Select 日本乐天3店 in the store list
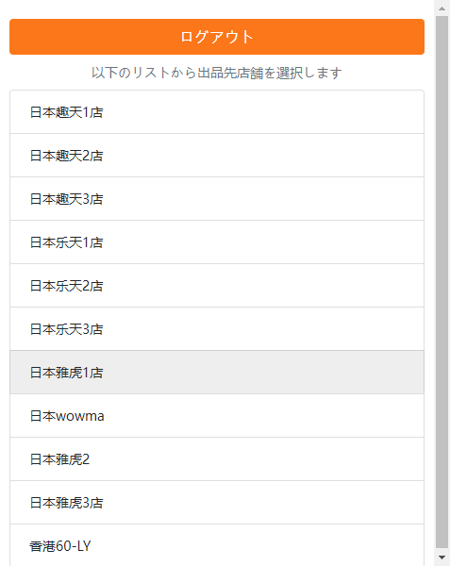The image size is (450, 566). pyautogui.click(x=217, y=329)
